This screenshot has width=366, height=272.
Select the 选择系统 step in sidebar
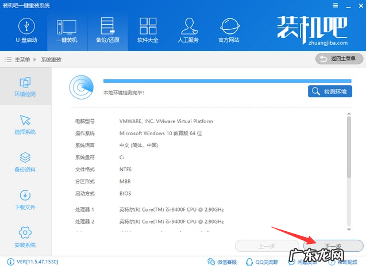[x=25, y=125]
